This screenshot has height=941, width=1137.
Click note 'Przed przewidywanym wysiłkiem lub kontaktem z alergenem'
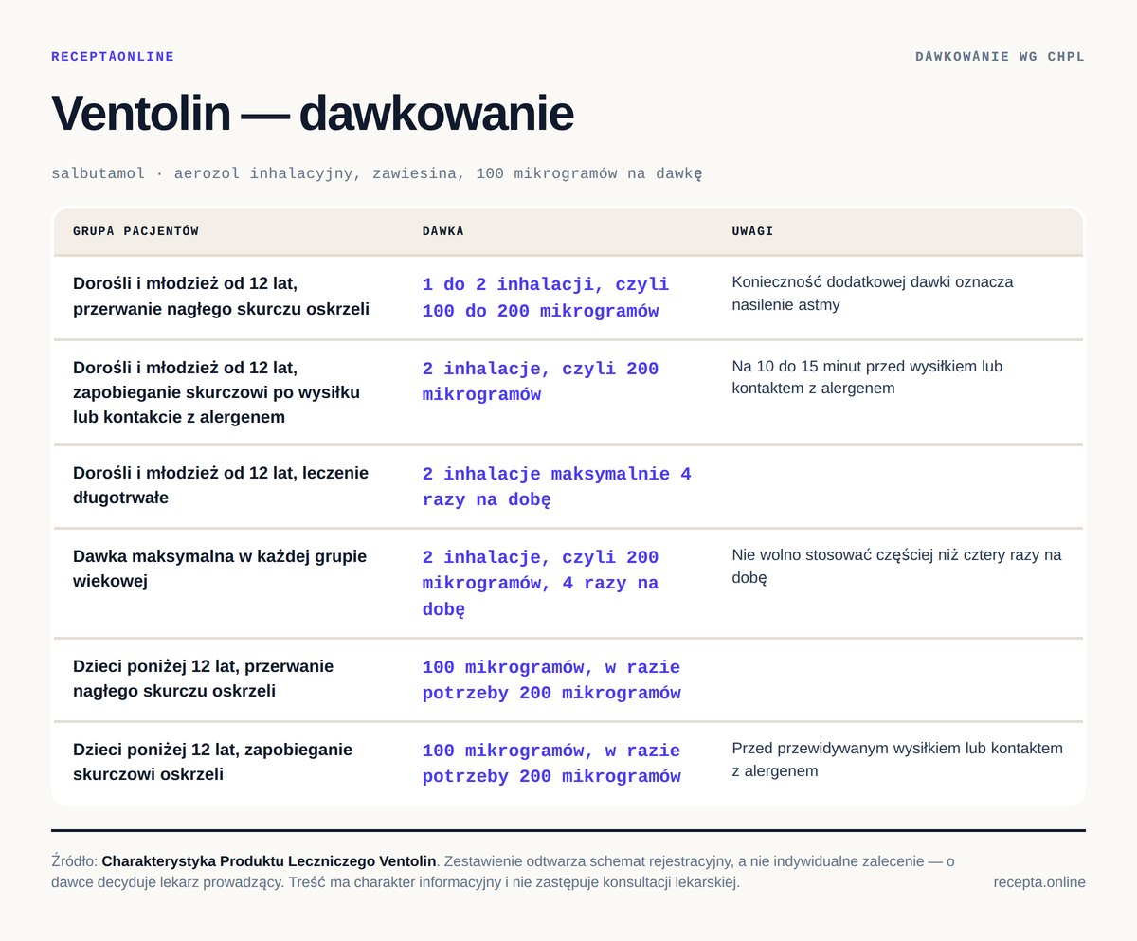(x=897, y=759)
